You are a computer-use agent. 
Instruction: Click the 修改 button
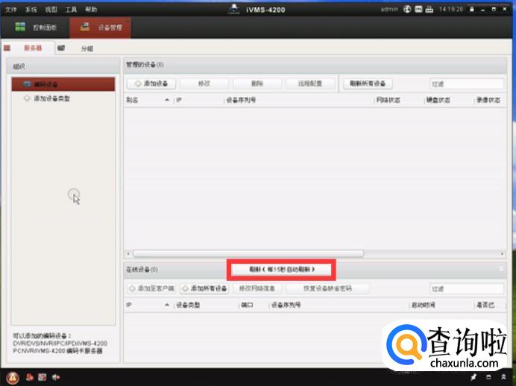pos(204,83)
